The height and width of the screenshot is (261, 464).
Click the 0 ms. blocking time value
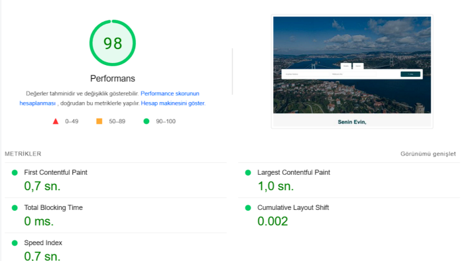[38, 221]
